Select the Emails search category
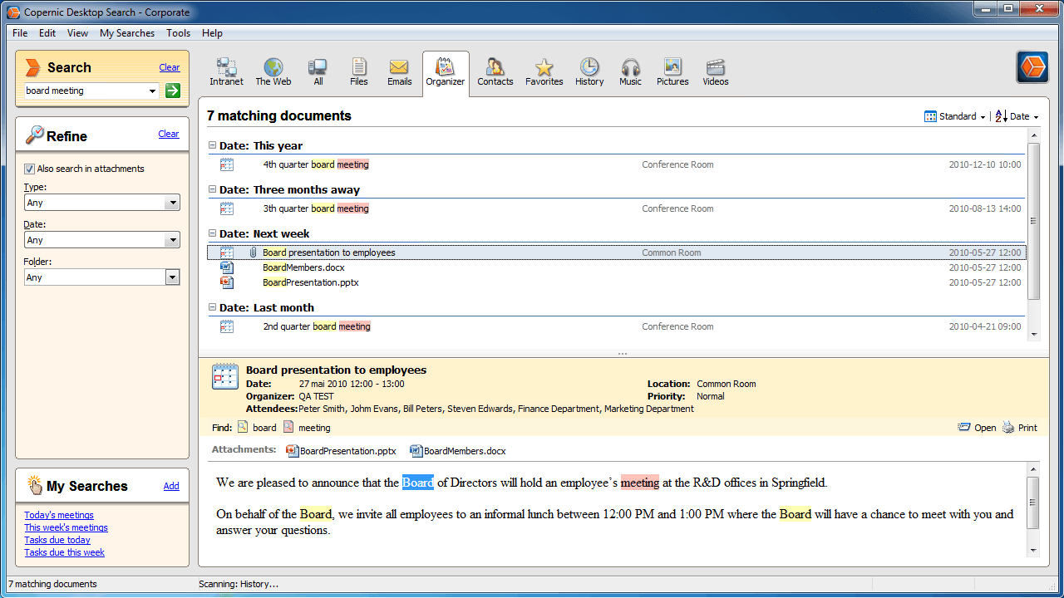 399,72
